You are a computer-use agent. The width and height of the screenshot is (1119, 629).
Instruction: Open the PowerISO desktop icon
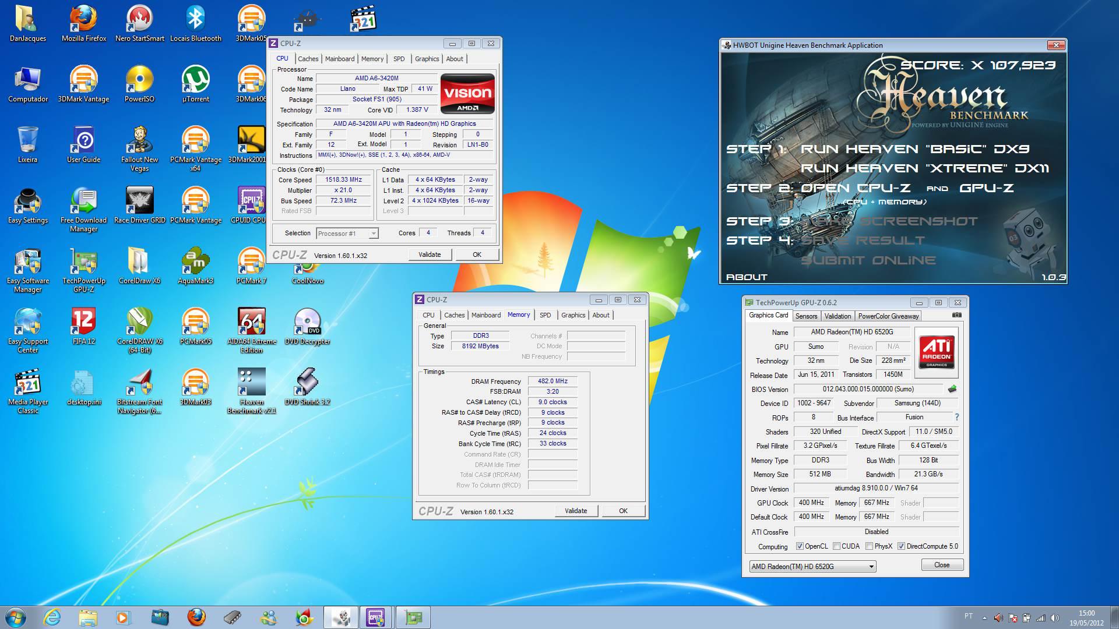[x=140, y=84]
